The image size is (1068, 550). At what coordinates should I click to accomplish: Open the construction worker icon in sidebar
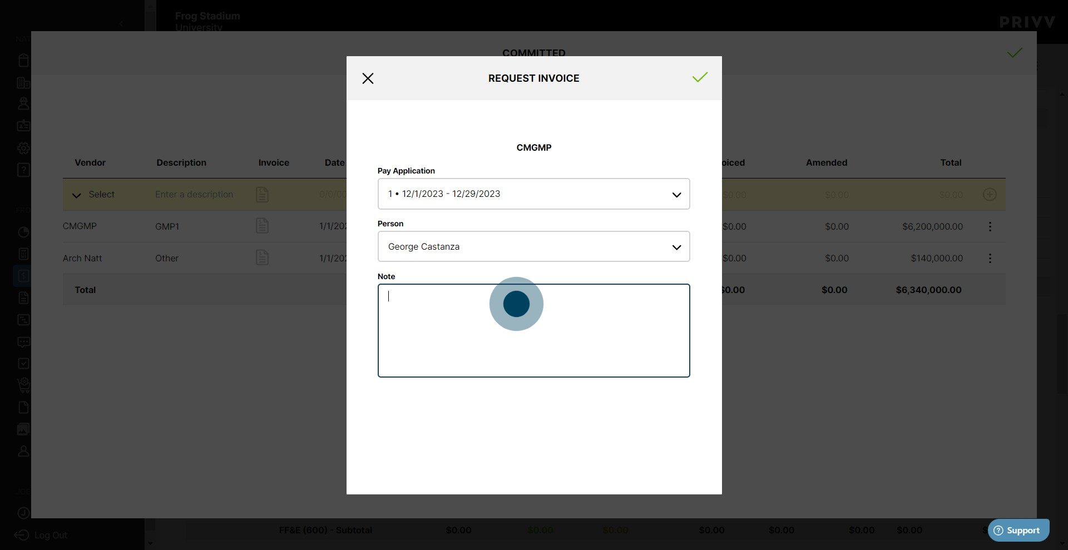coord(23,103)
